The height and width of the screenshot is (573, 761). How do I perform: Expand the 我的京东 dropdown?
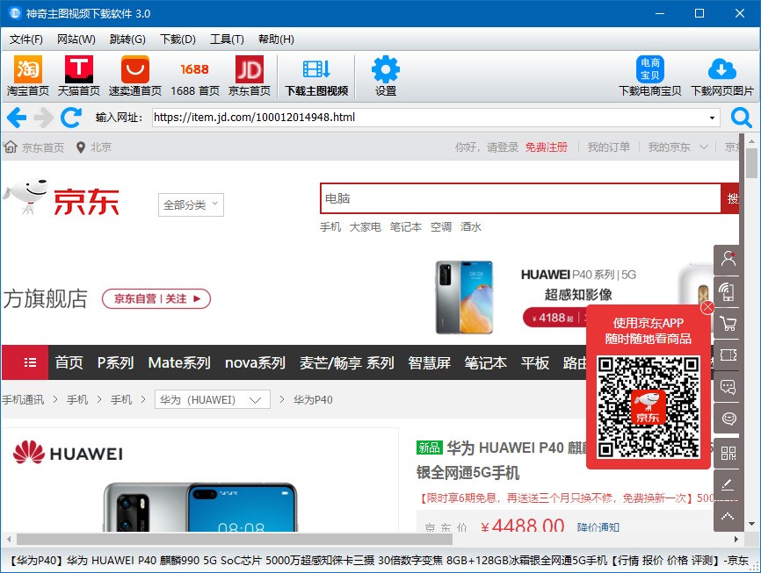click(678, 147)
